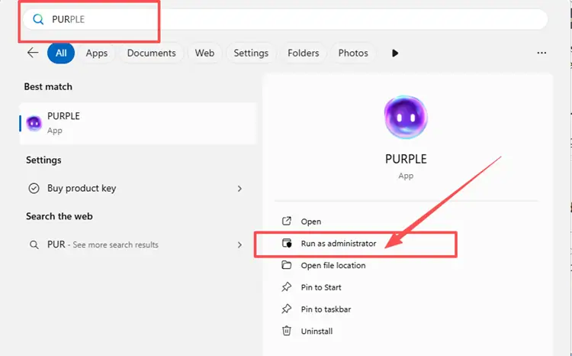Switch to the Folders filter tab
Screen dimensions: 572x356
tap(303, 53)
